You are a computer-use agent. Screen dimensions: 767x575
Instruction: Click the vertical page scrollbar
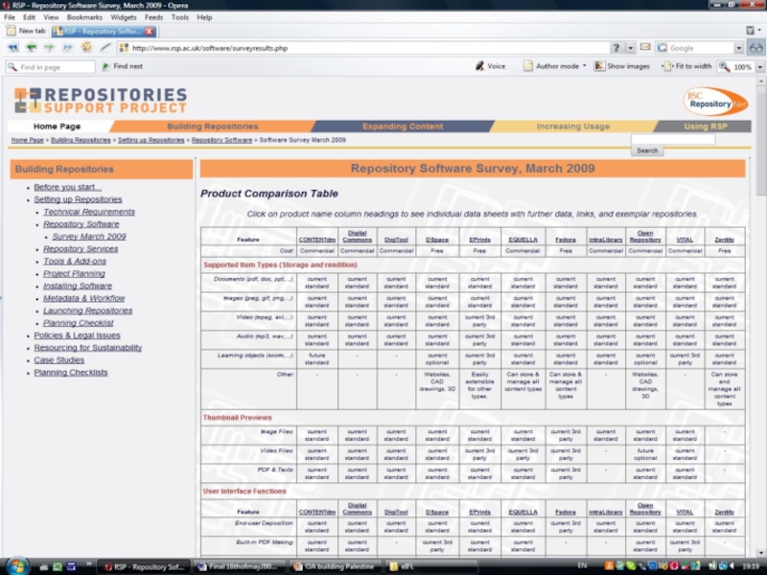pos(760,287)
